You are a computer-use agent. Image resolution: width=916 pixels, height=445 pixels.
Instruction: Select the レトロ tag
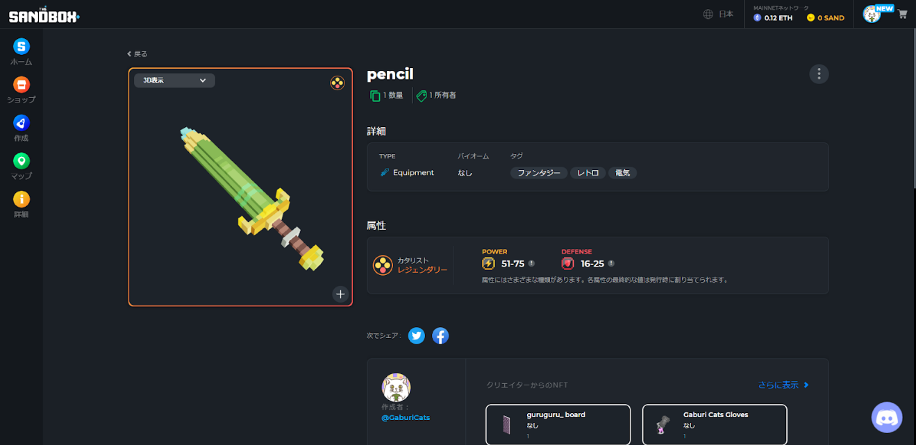[x=588, y=173]
